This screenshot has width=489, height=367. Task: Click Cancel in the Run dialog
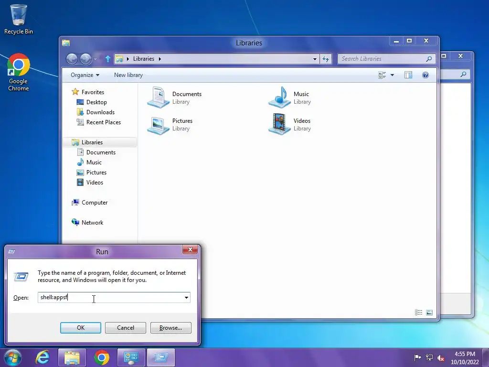126,328
